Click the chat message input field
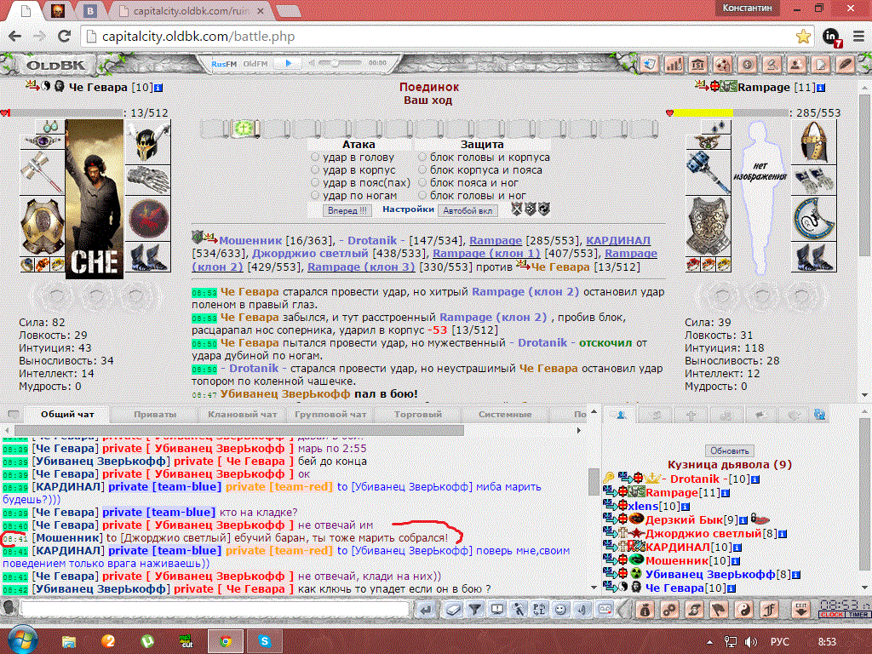 coord(215,609)
